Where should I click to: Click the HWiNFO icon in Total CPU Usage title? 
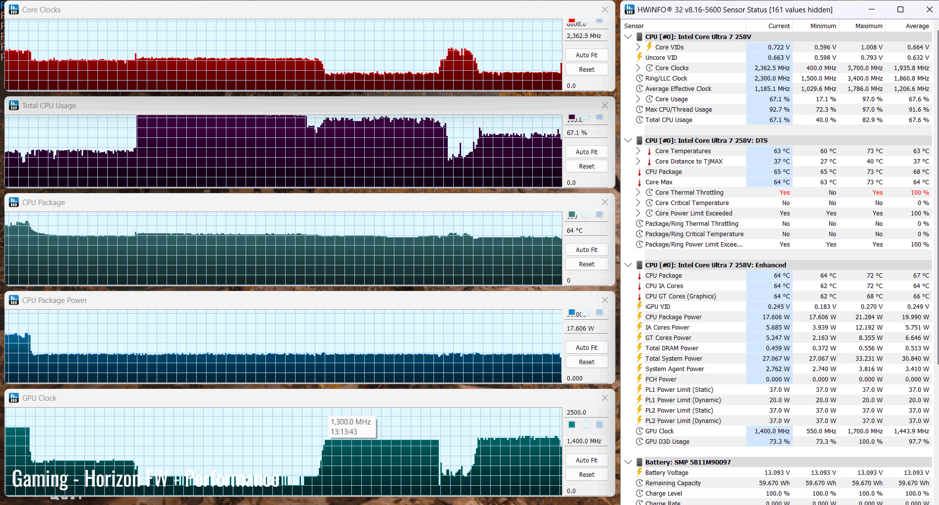click(x=14, y=105)
